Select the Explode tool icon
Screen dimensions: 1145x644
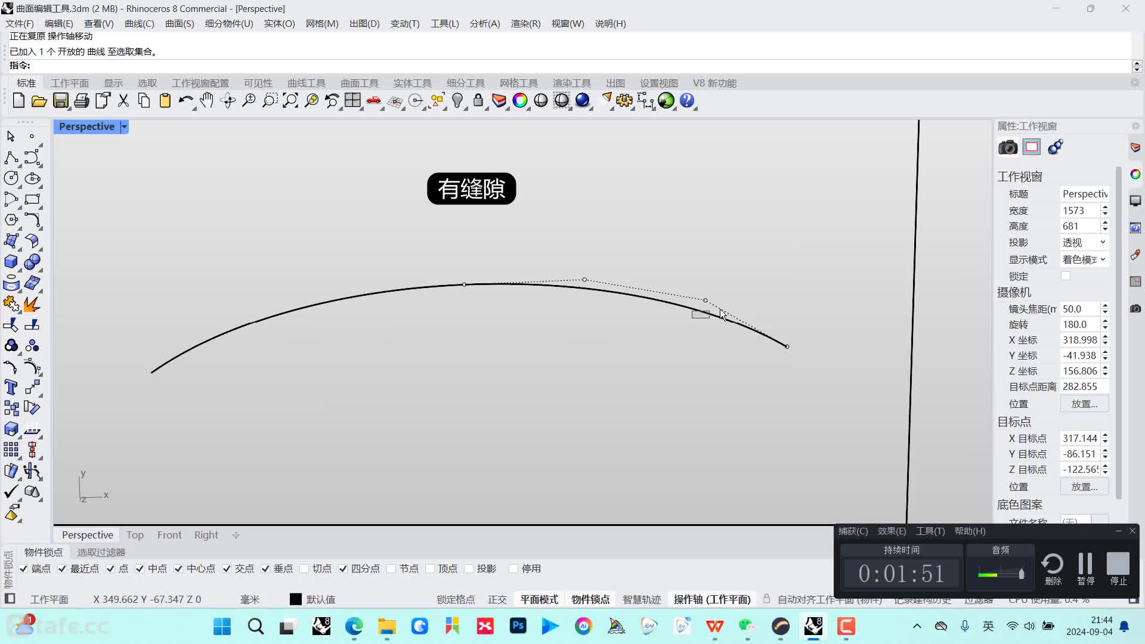[x=32, y=304]
